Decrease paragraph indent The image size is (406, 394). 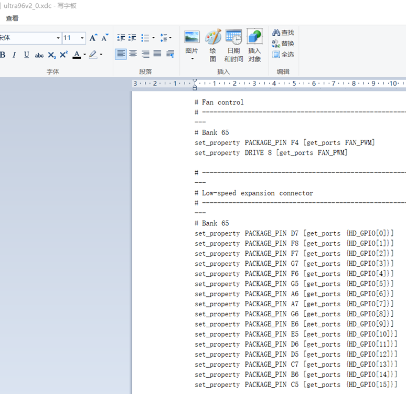(x=121, y=38)
